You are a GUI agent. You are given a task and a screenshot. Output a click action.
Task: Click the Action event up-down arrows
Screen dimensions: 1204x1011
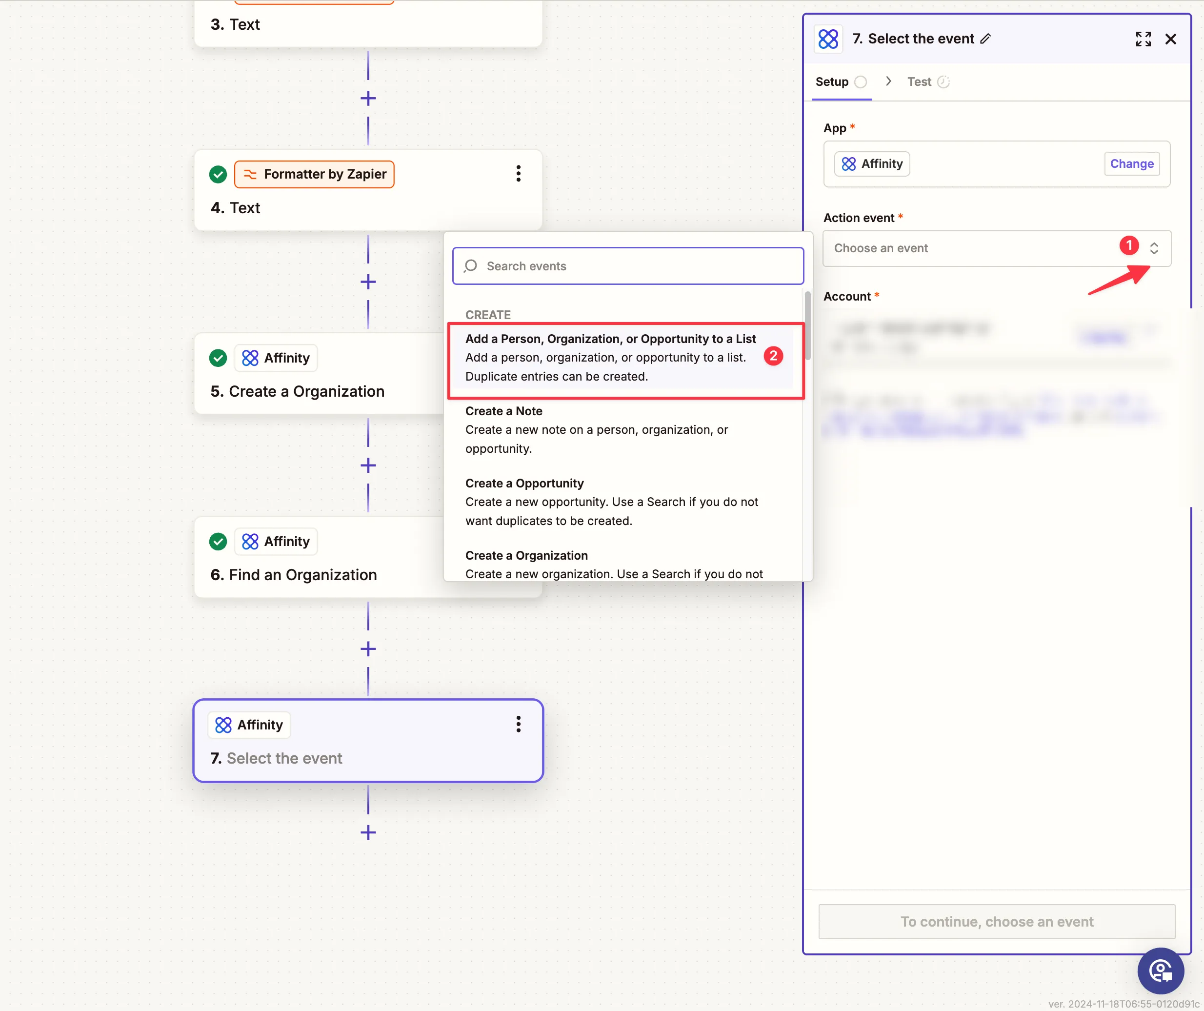click(x=1154, y=248)
